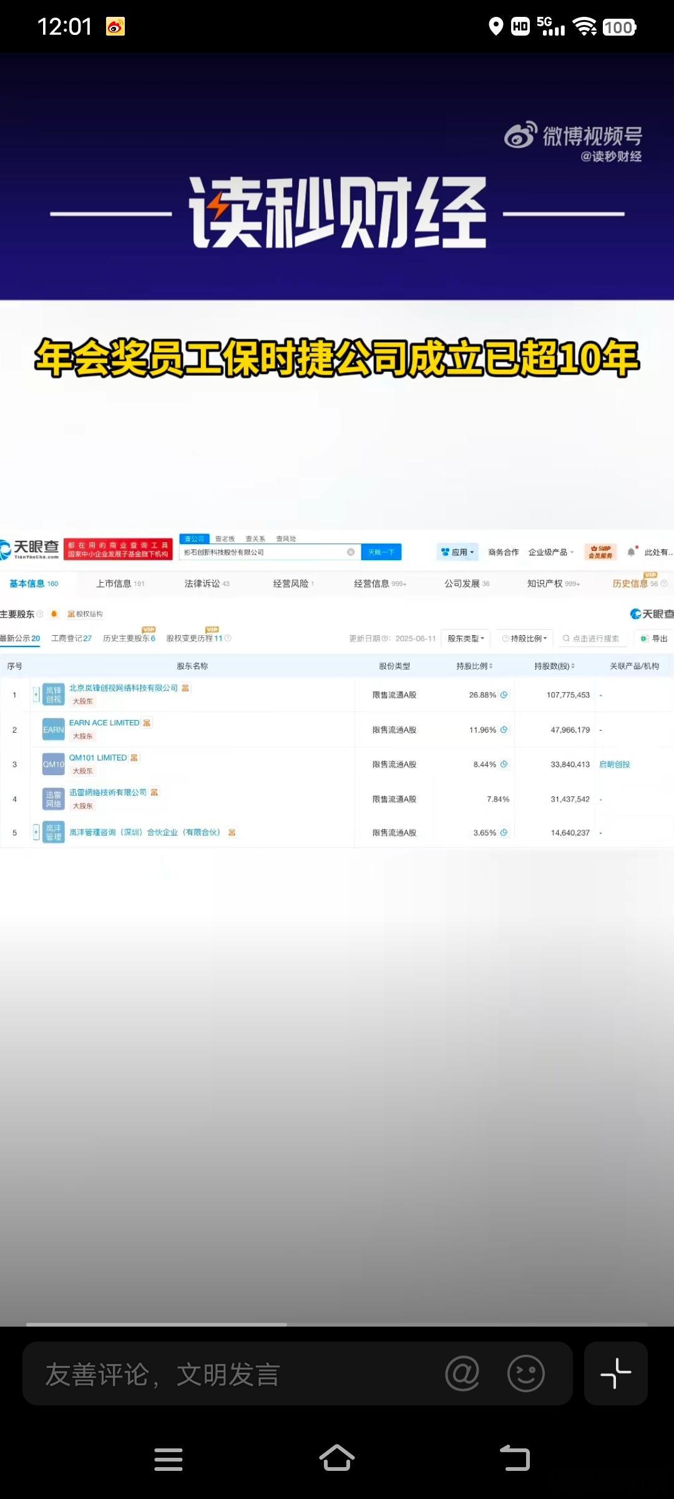This screenshot has width=674, height=1499.
Task: Sort by 持股数(股) column header
Action: click(x=554, y=666)
